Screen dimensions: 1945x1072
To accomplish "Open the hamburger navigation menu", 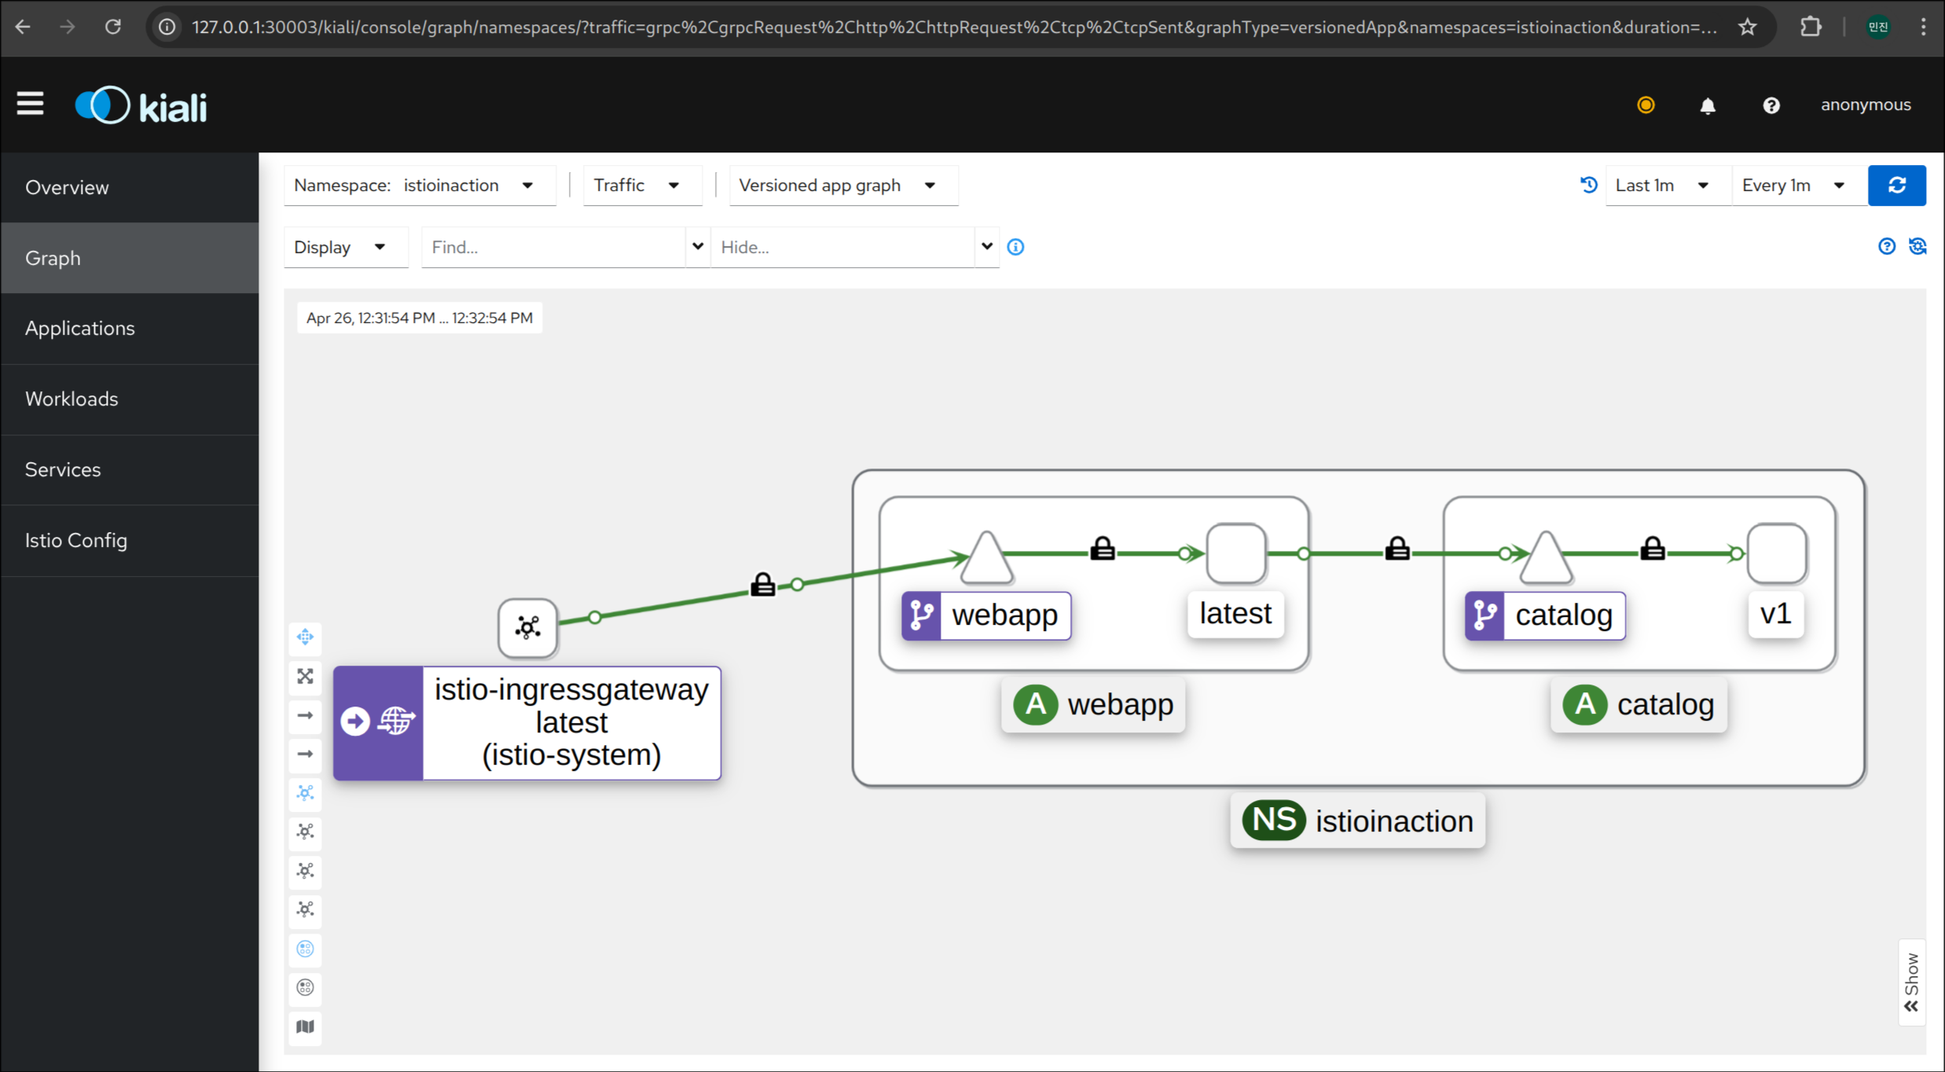I will (30, 104).
